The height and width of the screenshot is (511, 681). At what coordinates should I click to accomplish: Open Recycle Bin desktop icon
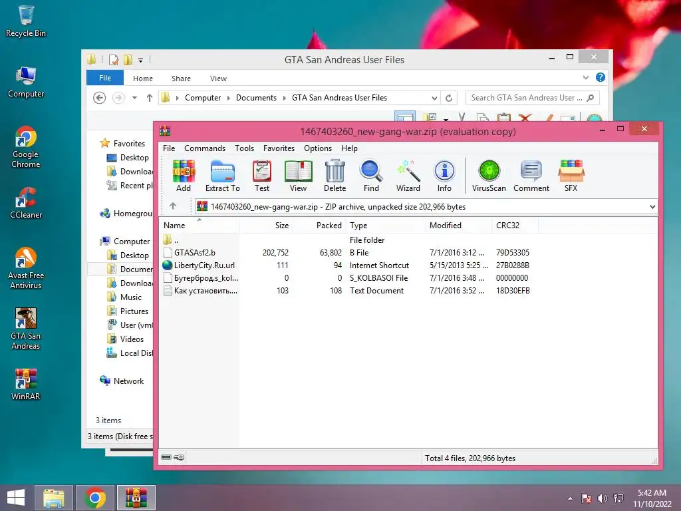click(x=26, y=21)
